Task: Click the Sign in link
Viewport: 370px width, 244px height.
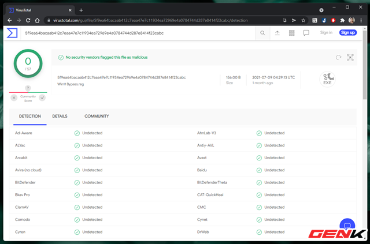Action: [x=326, y=33]
